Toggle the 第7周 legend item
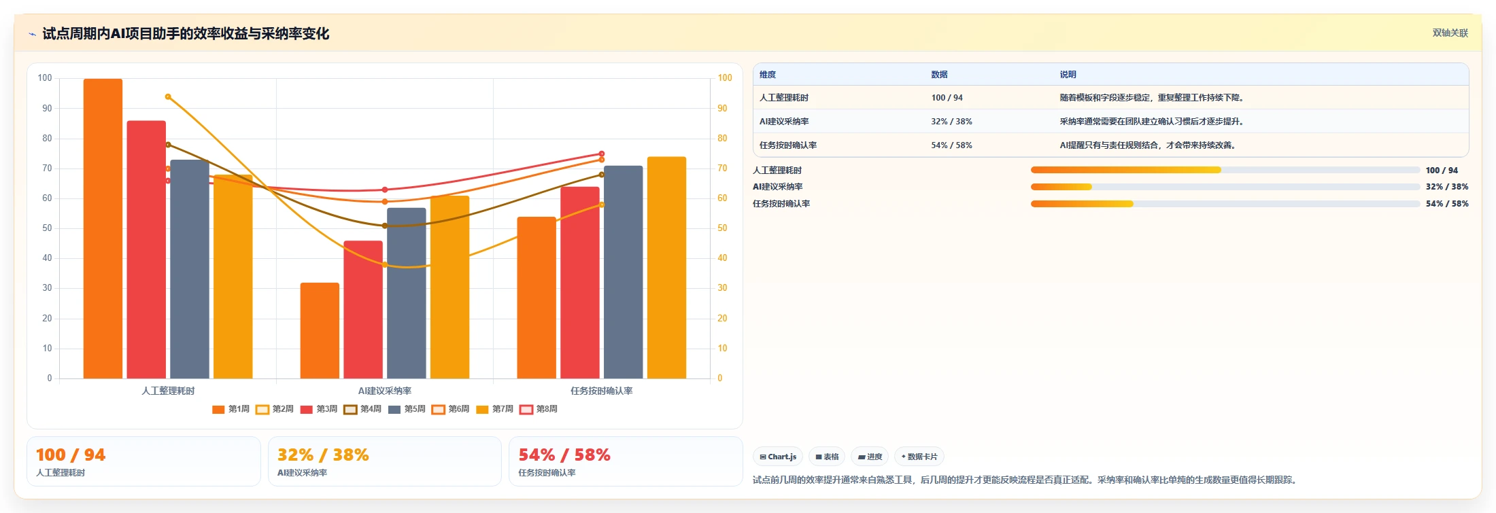The width and height of the screenshot is (1496, 513). click(494, 409)
